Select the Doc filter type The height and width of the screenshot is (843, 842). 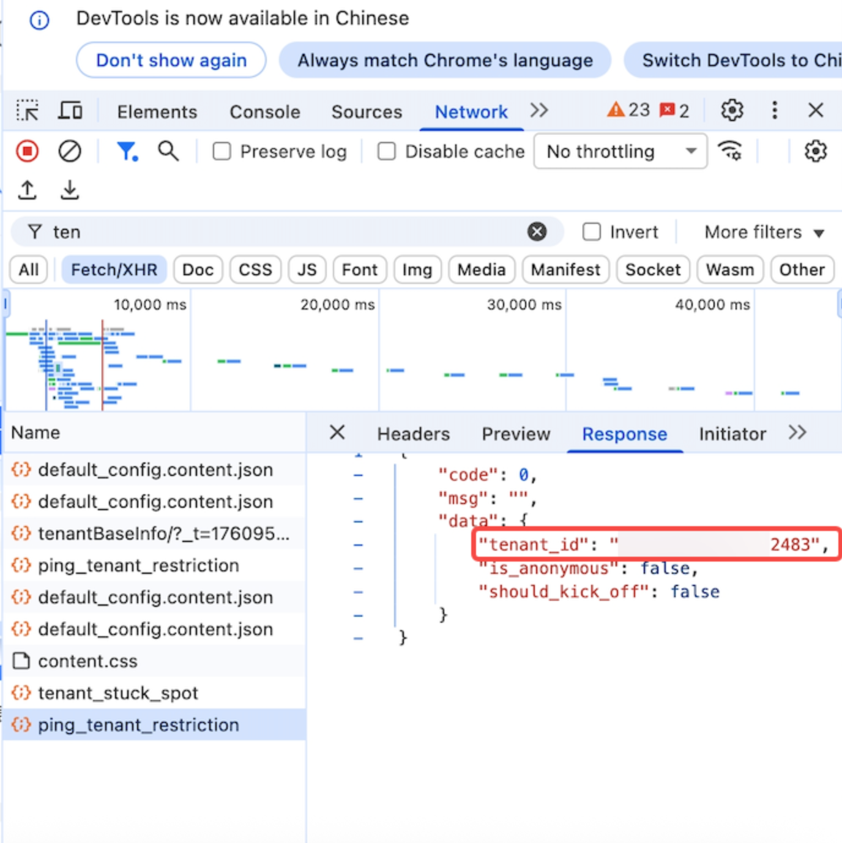tap(198, 270)
